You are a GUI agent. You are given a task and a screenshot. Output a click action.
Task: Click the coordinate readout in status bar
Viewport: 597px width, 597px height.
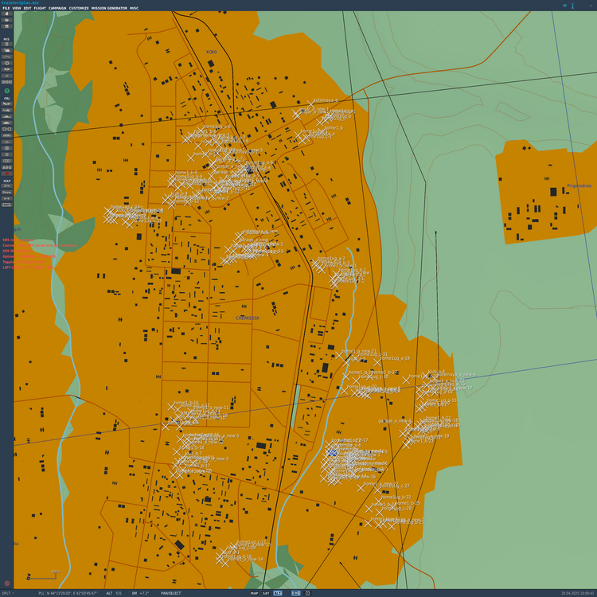pos(68,593)
